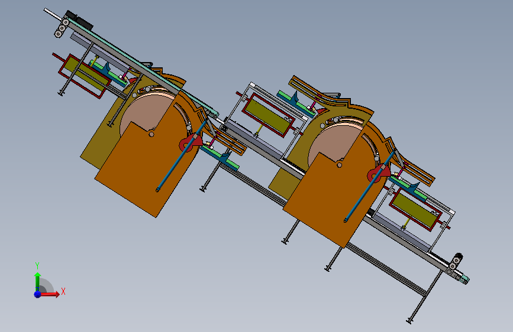Select the blue strut rod on right unit

[x=370, y=186]
